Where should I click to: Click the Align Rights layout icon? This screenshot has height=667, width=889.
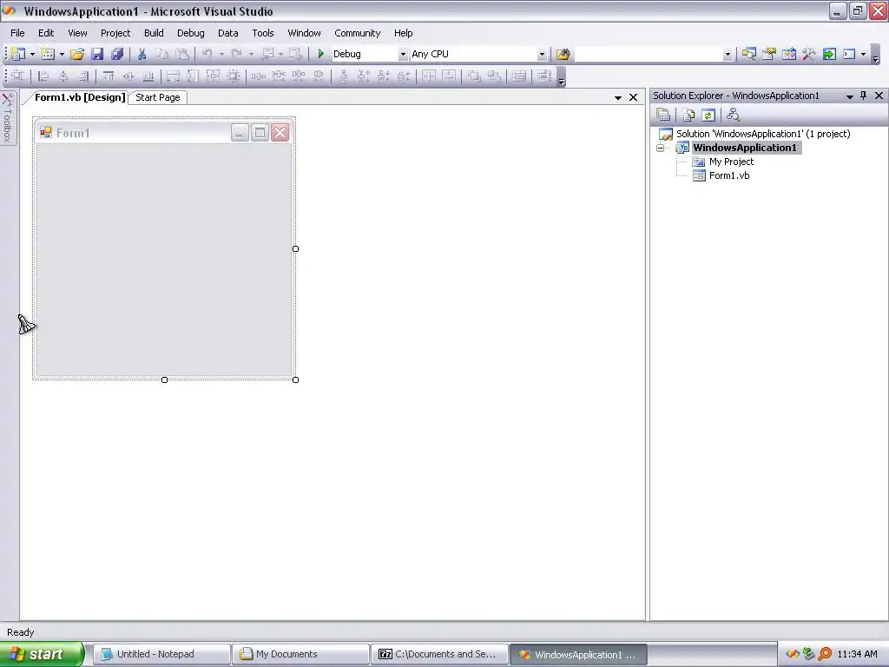[x=83, y=76]
